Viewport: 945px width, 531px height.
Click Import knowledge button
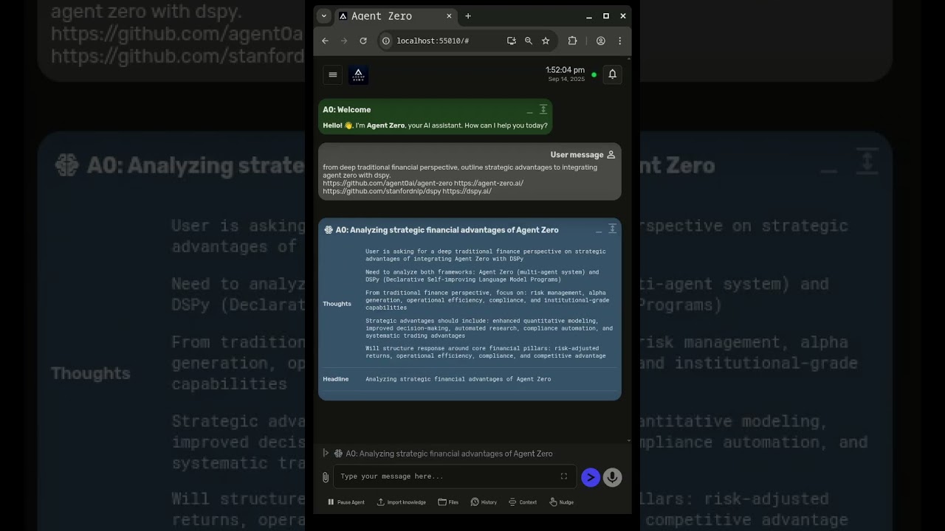(402, 502)
